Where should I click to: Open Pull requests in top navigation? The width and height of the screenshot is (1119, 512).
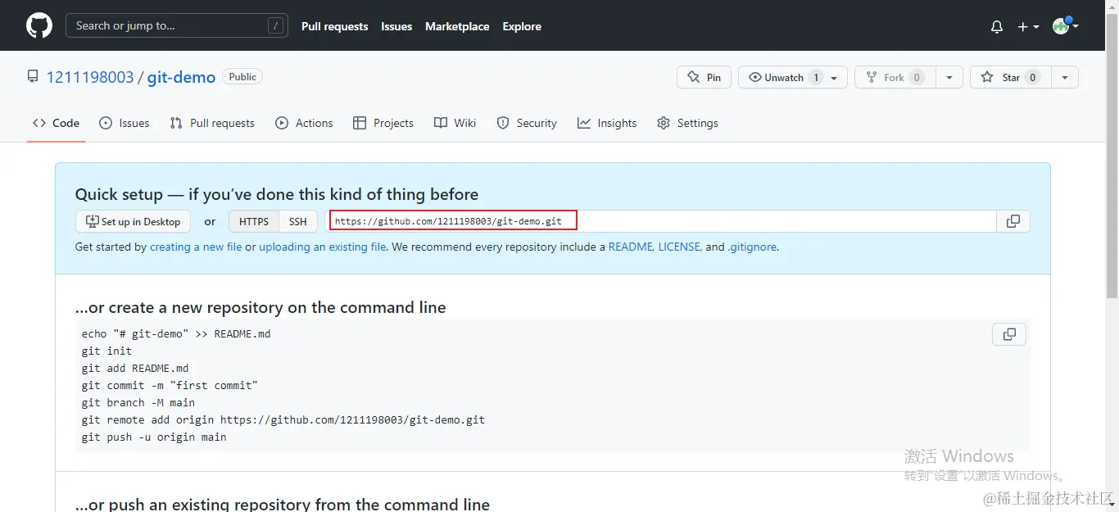[334, 26]
